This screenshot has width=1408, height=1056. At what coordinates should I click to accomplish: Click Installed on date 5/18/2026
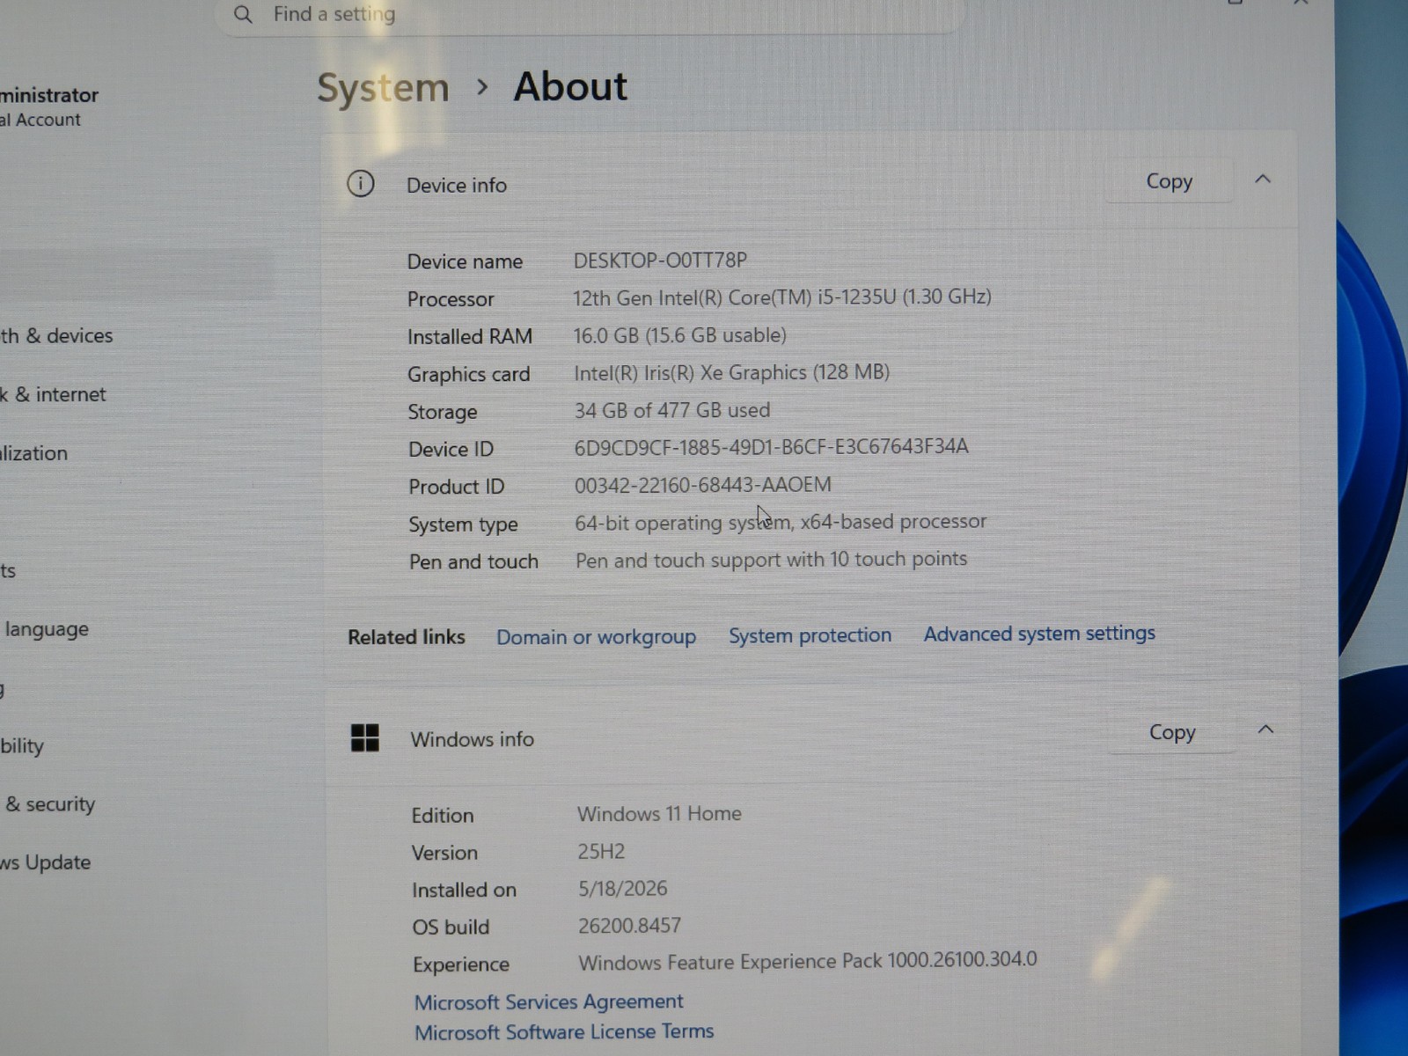click(623, 889)
